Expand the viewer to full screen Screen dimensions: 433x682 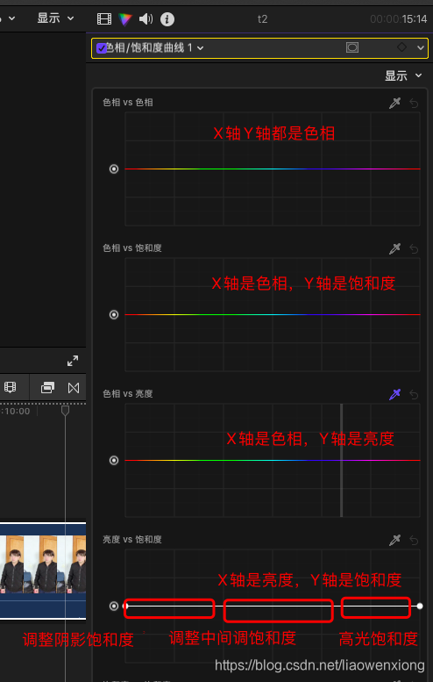73,361
